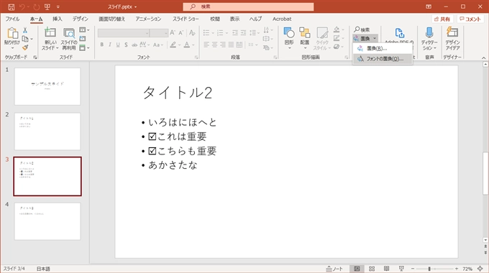Collapse the ribbon with the chevron
The width and height of the screenshot is (489, 273).
[x=484, y=57]
